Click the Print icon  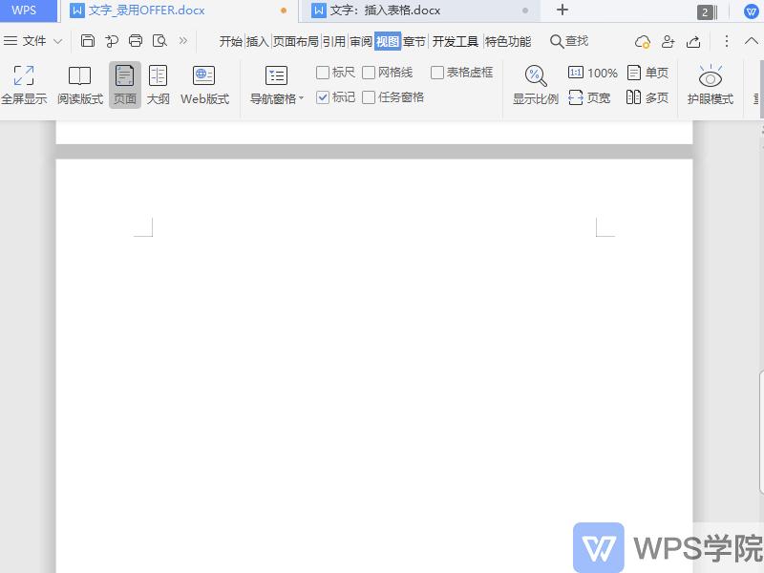pos(136,41)
